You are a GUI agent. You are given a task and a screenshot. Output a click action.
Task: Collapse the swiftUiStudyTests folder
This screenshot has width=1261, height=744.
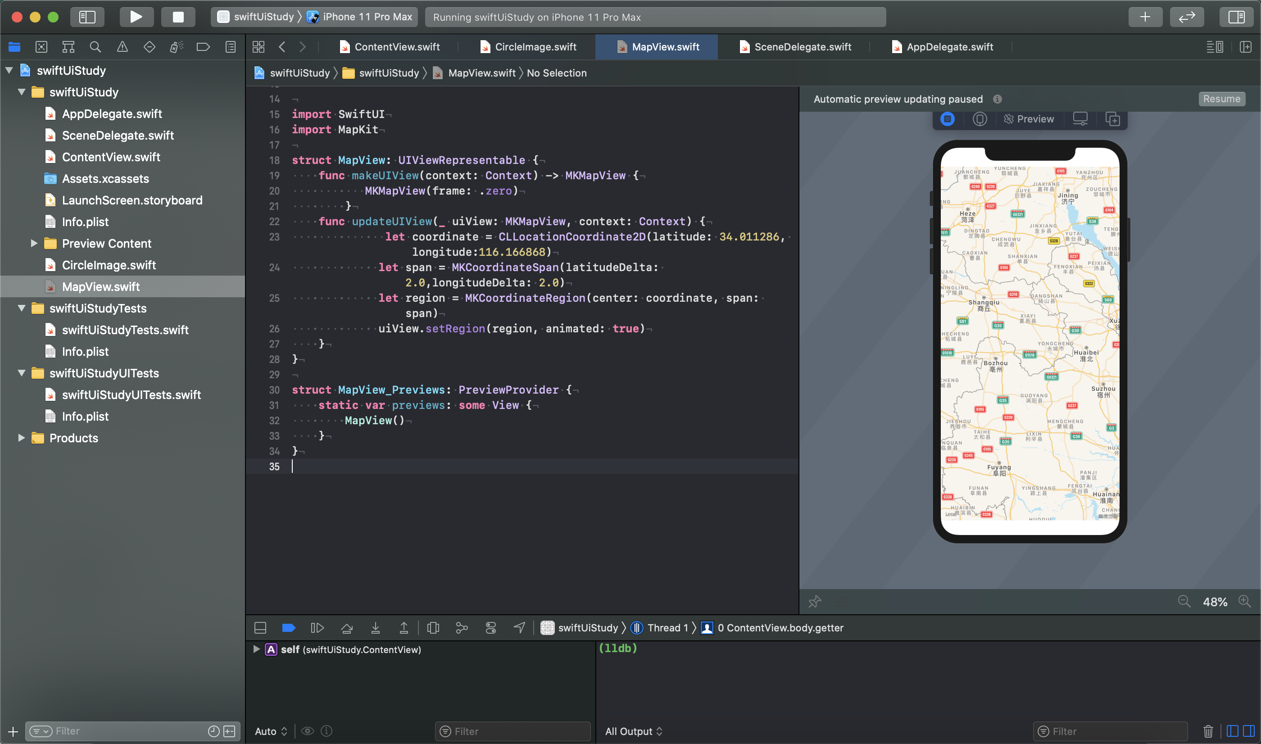pyautogui.click(x=22, y=308)
